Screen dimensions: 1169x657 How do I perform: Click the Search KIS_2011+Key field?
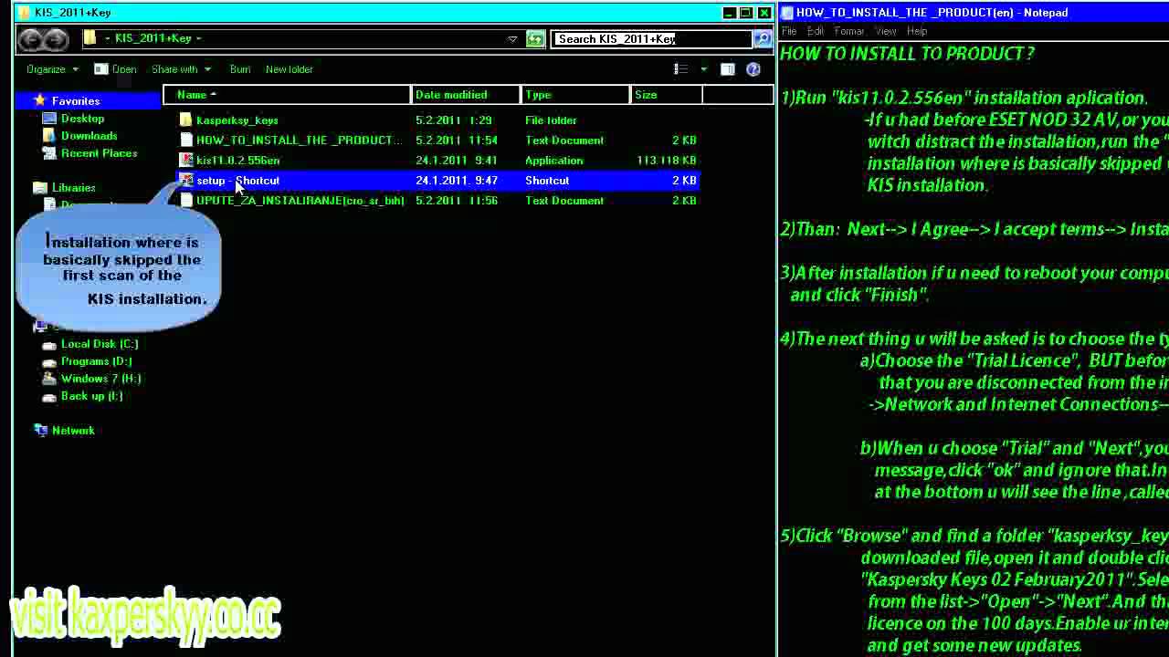(x=651, y=38)
